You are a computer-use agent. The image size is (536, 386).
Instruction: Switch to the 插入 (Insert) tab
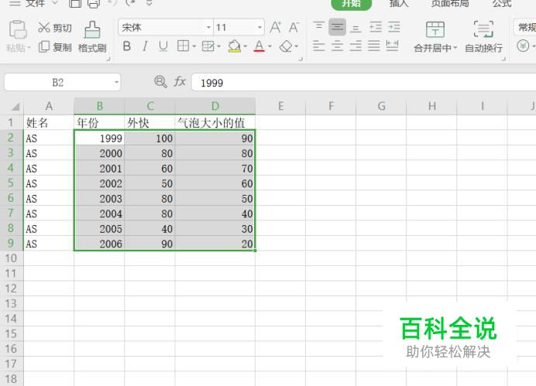(x=399, y=3)
